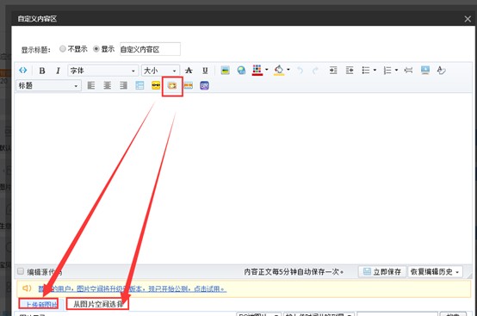Screen dimensions: 477x316
Task: Expand the fill color dropdown arrow
Action: pyautogui.click(x=288, y=70)
